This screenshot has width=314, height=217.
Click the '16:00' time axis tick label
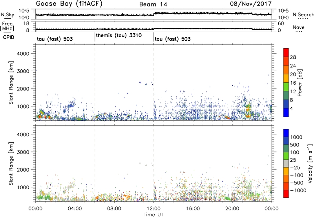click(193, 209)
